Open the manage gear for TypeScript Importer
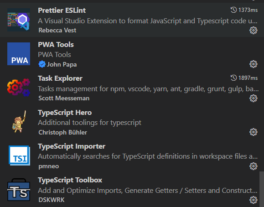This screenshot has width=264, height=207. pyautogui.click(x=253, y=166)
